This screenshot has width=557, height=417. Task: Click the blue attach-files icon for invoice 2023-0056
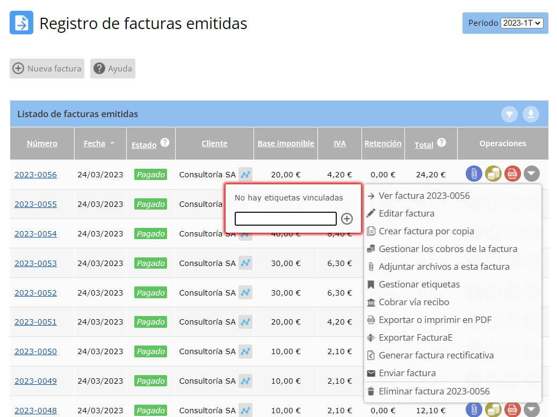[x=474, y=174]
